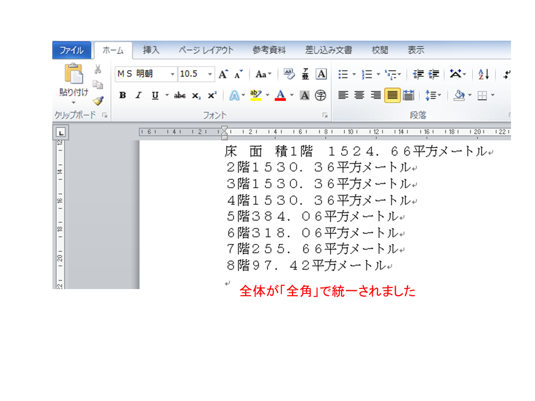The height and width of the screenshot is (401, 535).
Task: Click the Subscript icon
Action: point(196,95)
